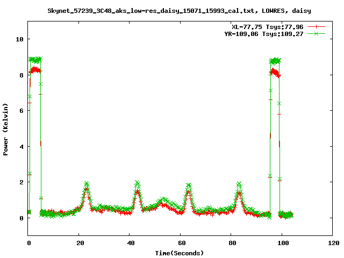Click the y-axis tick label '6'
The image size is (344, 258).
coord(21,111)
